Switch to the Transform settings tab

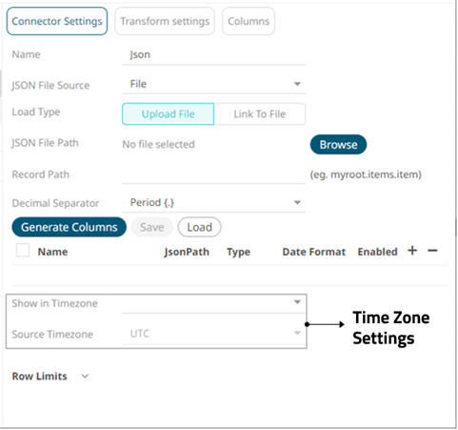(165, 21)
